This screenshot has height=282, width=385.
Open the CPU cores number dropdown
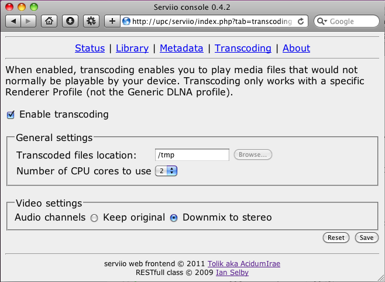click(x=166, y=171)
